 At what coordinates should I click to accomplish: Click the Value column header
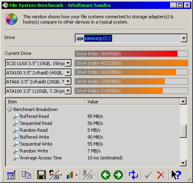coord(132,102)
